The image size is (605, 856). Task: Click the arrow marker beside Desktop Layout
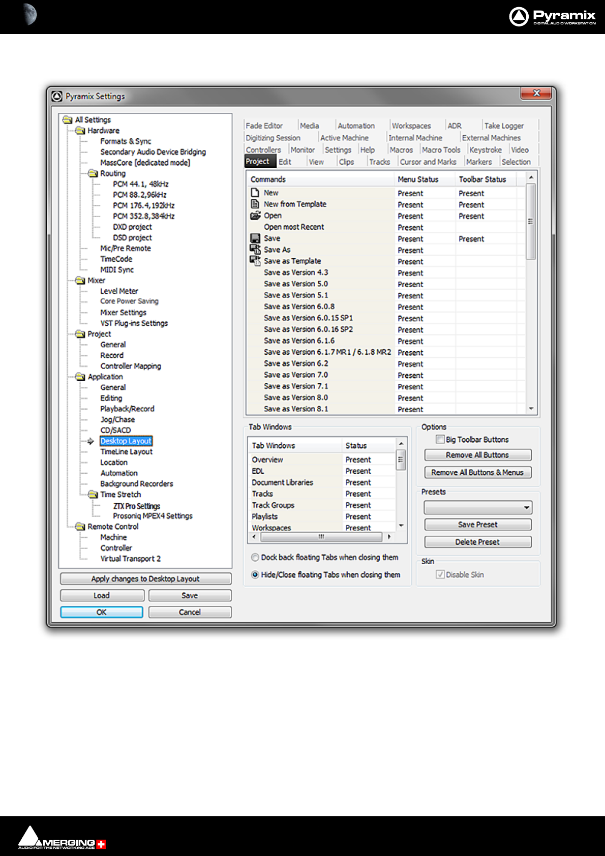[x=90, y=441]
